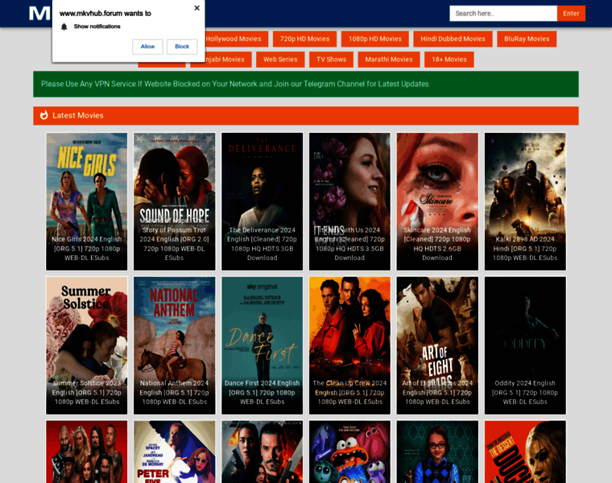
Task: Open The Desert movie poster
Action: point(525,452)
